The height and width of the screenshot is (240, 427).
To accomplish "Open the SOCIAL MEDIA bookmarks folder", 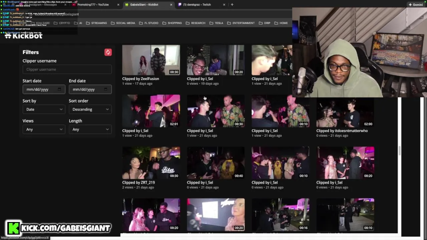I will (123, 23).
